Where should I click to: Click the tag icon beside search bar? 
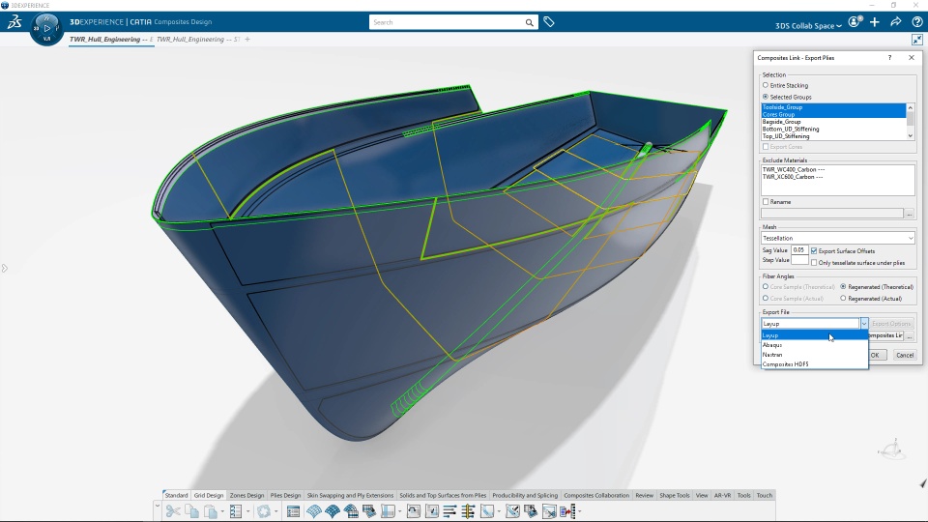[x=549, y=22]
